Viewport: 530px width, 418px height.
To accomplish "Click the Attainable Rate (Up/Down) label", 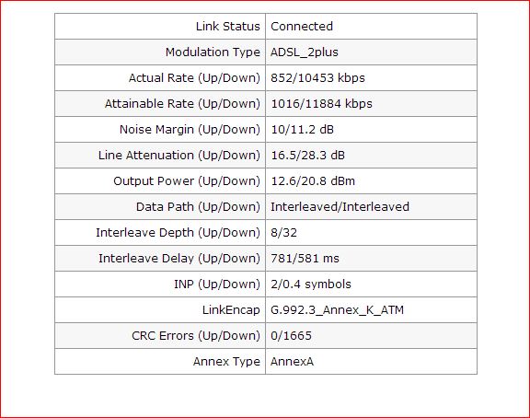I will (182, 104).
